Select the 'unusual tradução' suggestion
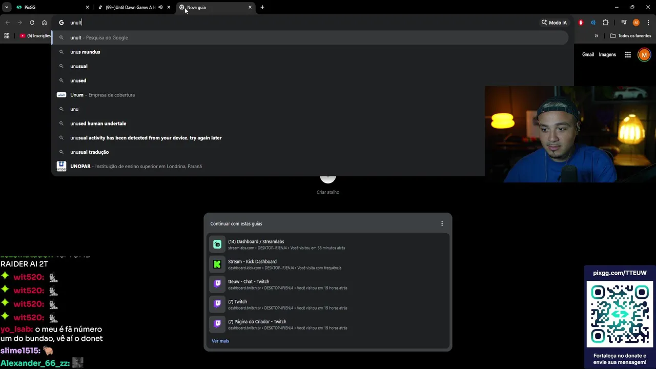656x369 pixels. tap(268, 152)
